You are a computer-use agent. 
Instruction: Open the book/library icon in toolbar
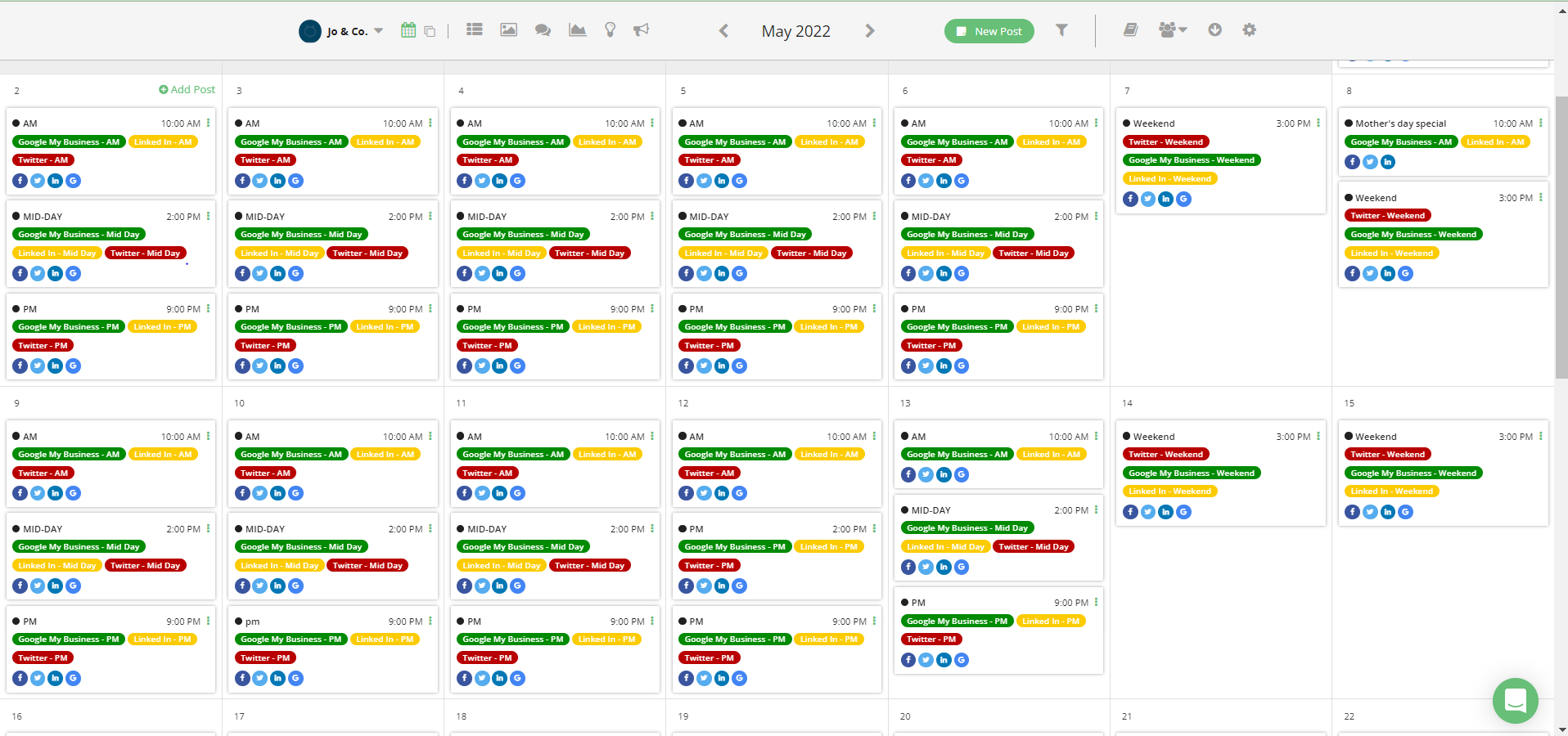1131,30
